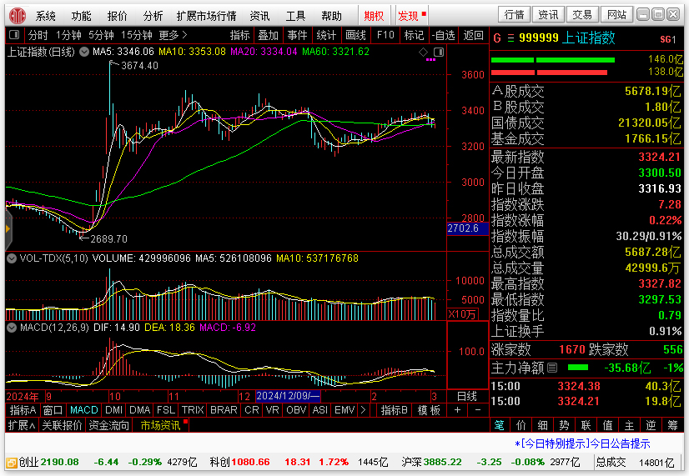Select the 指标B tab
This screenshot has width=689, height=476.
tap(395, 410)
